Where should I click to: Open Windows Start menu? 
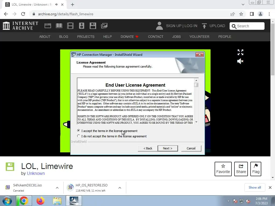pos(7,201)
